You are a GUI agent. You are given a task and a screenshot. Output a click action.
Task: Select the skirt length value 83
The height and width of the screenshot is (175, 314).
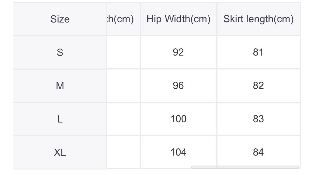pos(258,119)
